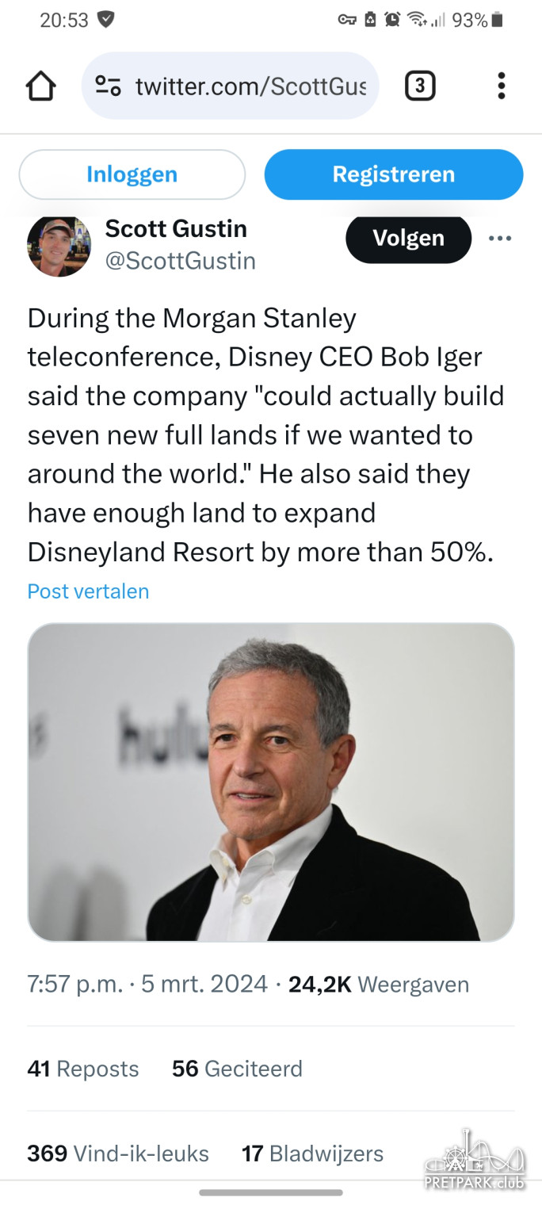Tap the twitter.com address bar
Image resolution: width=542 pixels, height=1205 pixels.
click(250, 86)
